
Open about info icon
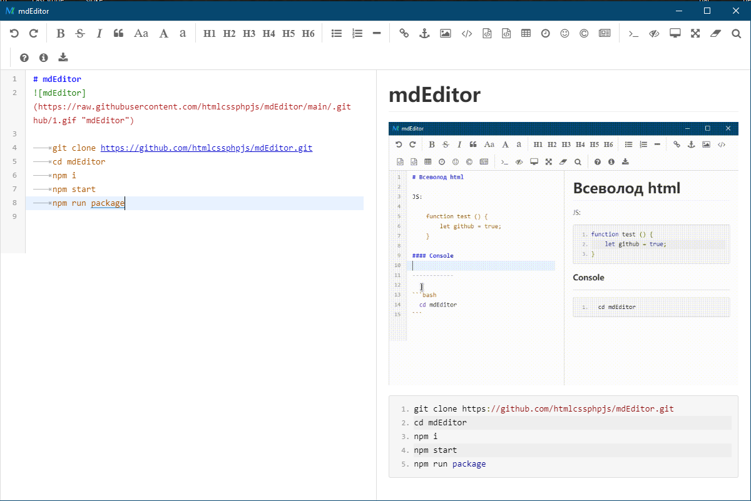[x=43, y=58]
